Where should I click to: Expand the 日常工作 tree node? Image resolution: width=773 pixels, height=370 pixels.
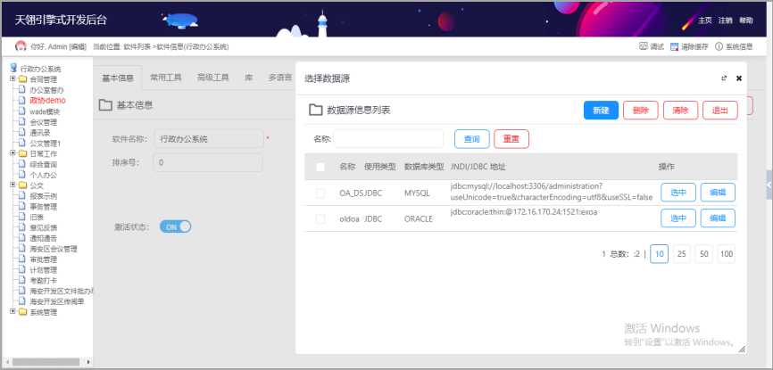[12, 153]
